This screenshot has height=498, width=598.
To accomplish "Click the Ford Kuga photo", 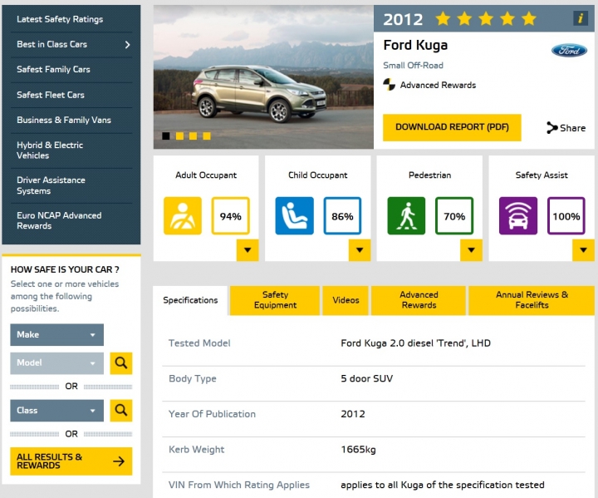I will [263, 76].
